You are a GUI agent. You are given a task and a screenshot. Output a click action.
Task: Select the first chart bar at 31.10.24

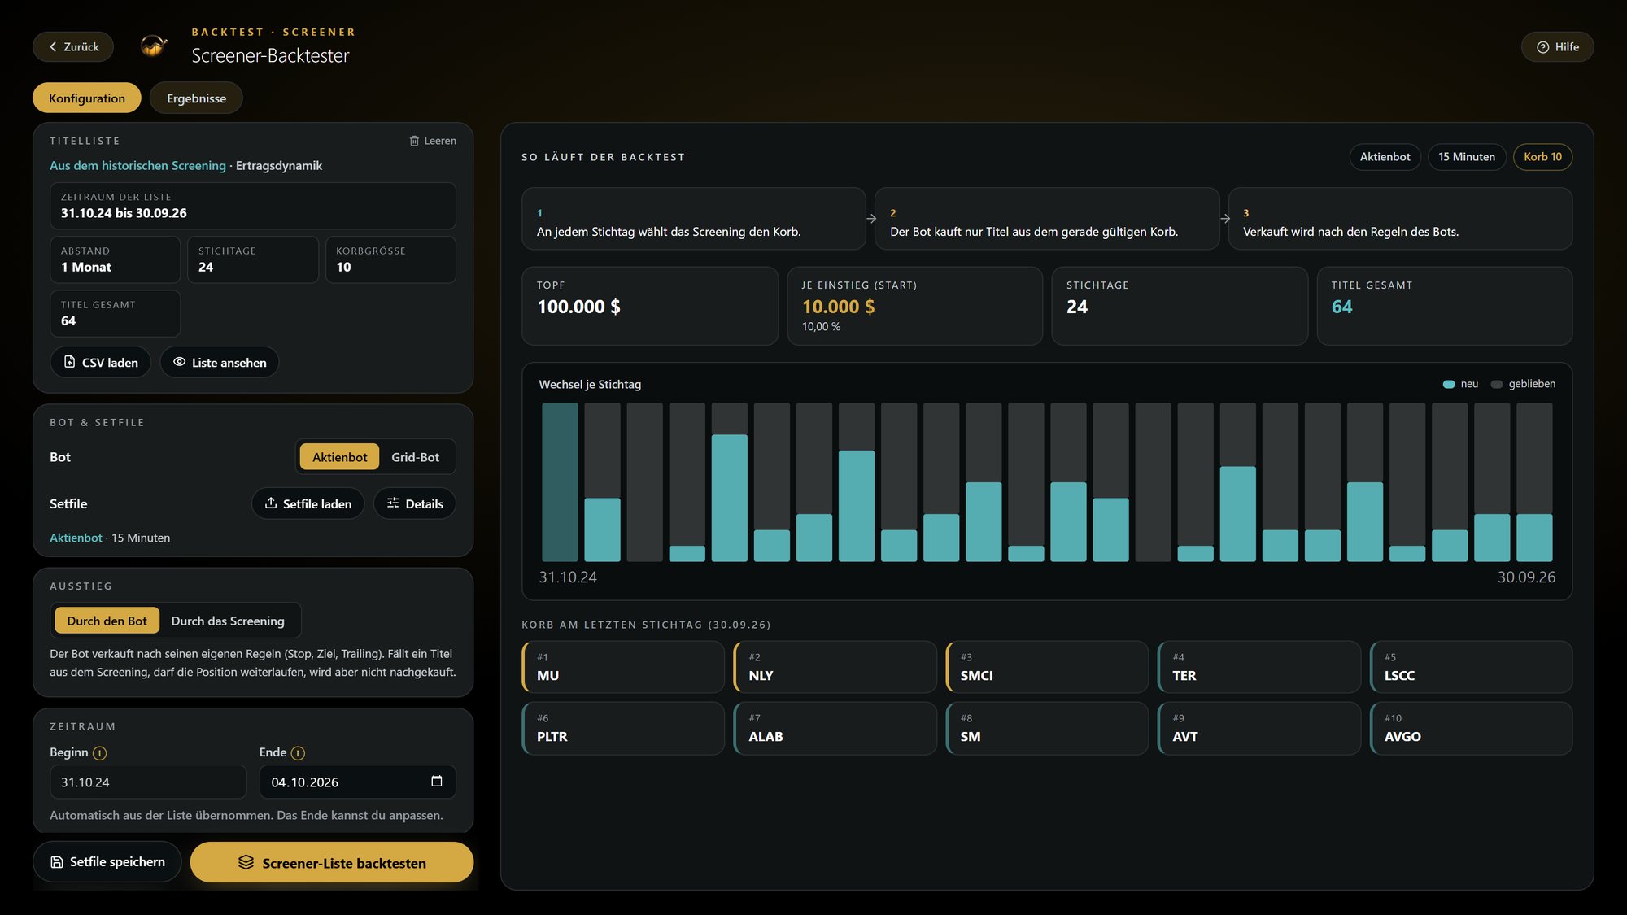pyautogui.click(x=560, y=482)
